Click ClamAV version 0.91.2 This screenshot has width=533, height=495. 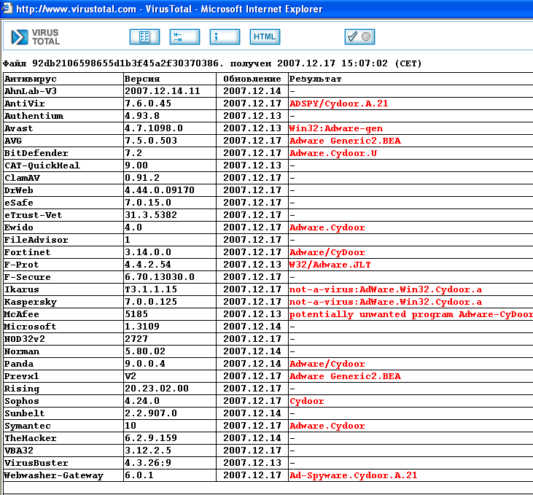[142, 178]
